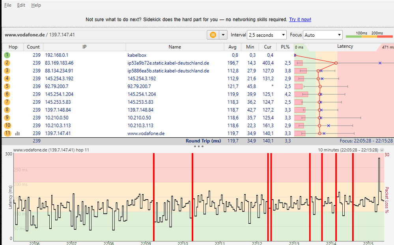Image resolution: width=394 pixels, height=245 pixels.
Task: Select IP cell 145.254.3.192
Action: [x=59, y=79]
